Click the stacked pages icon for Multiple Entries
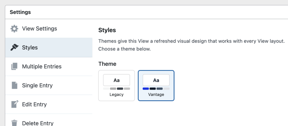 [x=14, y=67]
